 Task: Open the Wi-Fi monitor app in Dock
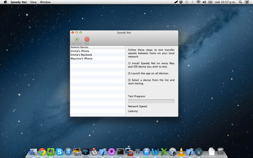point(85,152)
